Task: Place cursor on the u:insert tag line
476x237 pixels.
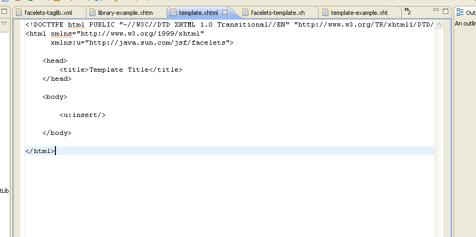Action: [x=83, y=115]
